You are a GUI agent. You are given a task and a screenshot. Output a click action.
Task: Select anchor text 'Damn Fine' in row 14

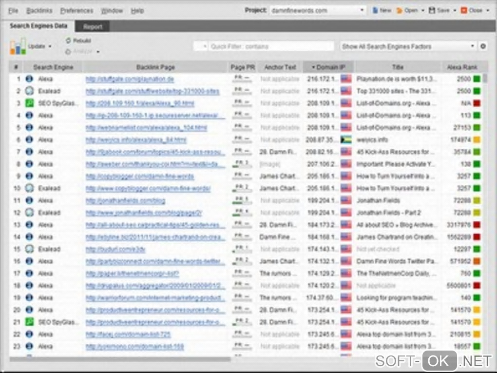click(277, 237)
